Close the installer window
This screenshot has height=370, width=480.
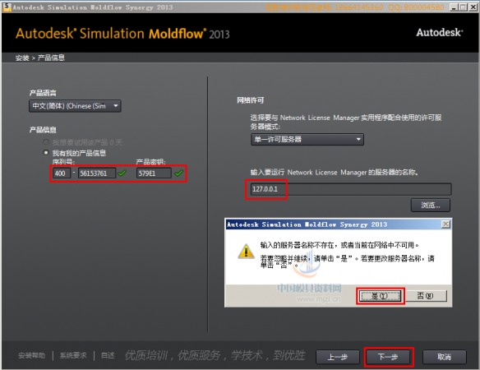473,7
